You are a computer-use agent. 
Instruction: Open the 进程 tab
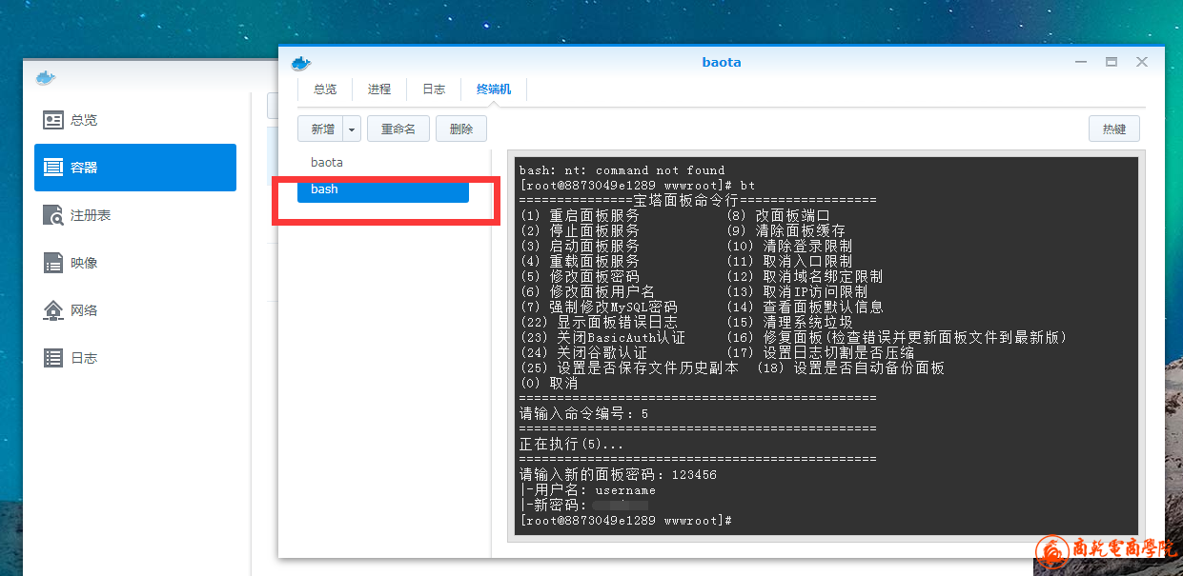pos(379,89)
